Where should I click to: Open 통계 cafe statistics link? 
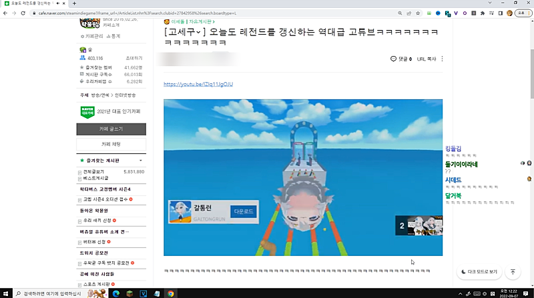click(x=113, y=36)
